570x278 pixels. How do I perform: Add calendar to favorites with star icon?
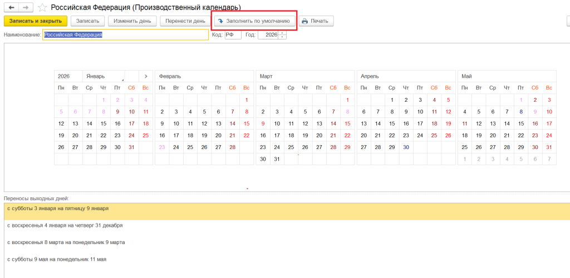coord(42,7)
